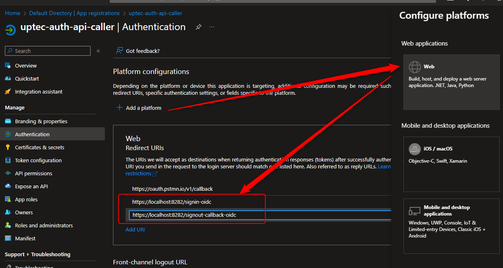Focus the sidebar Search field
The image size is (503, 268).
tap(48, 51)
